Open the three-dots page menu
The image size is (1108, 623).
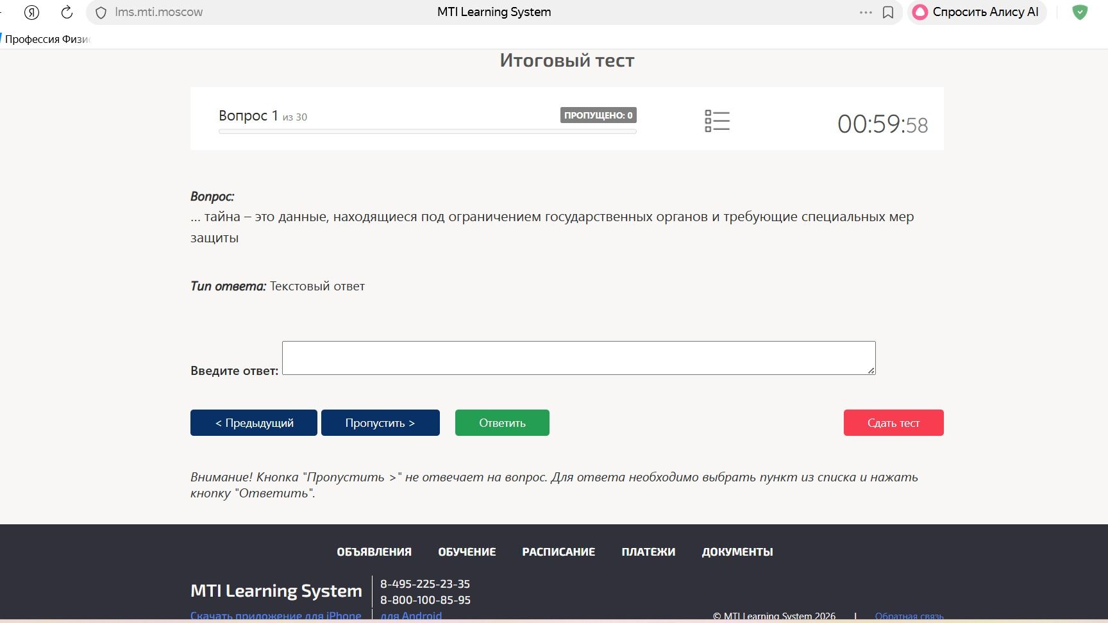click(x=866, y=12)
